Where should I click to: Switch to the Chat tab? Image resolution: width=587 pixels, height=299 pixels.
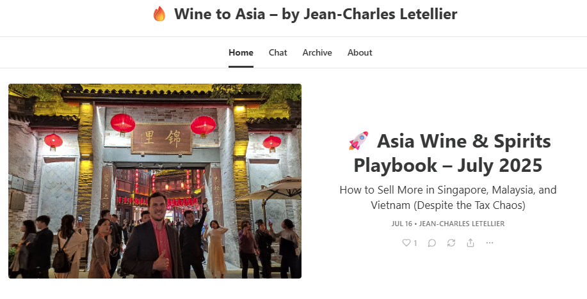coord(278,52)
